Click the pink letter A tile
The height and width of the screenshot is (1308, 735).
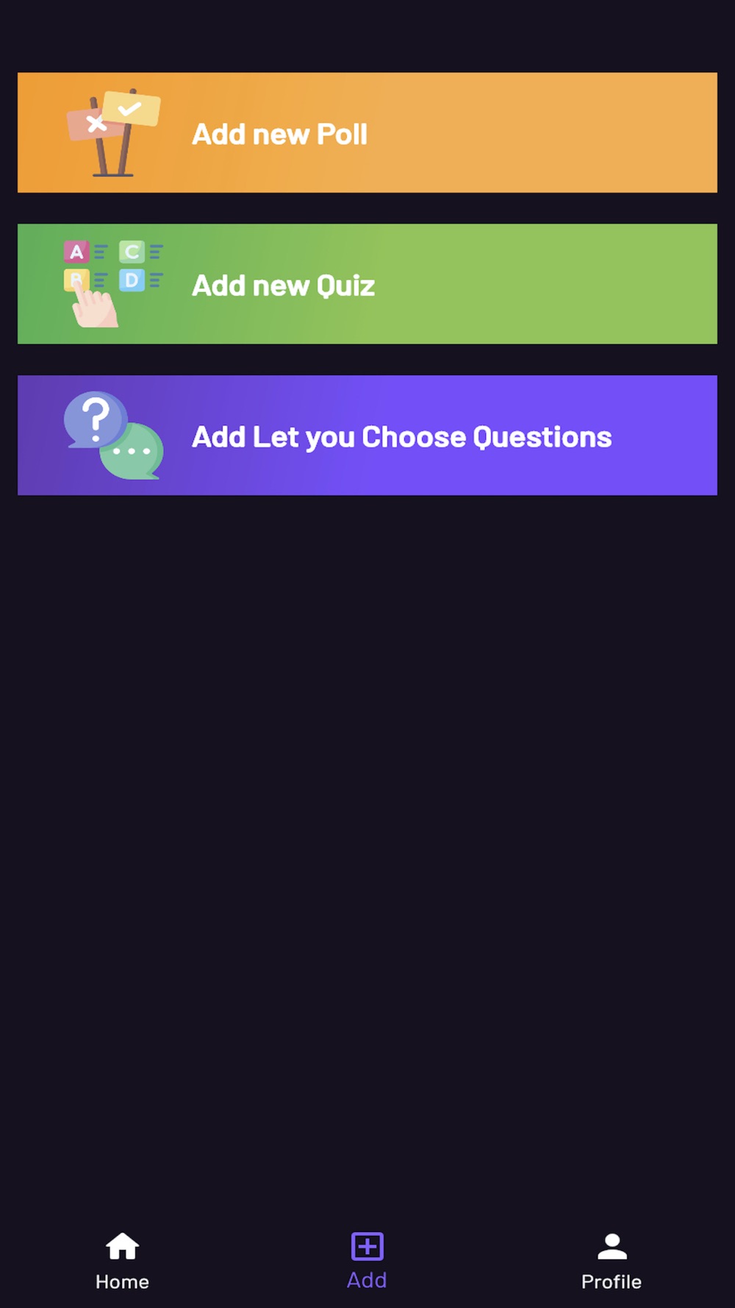click(76, 252)
